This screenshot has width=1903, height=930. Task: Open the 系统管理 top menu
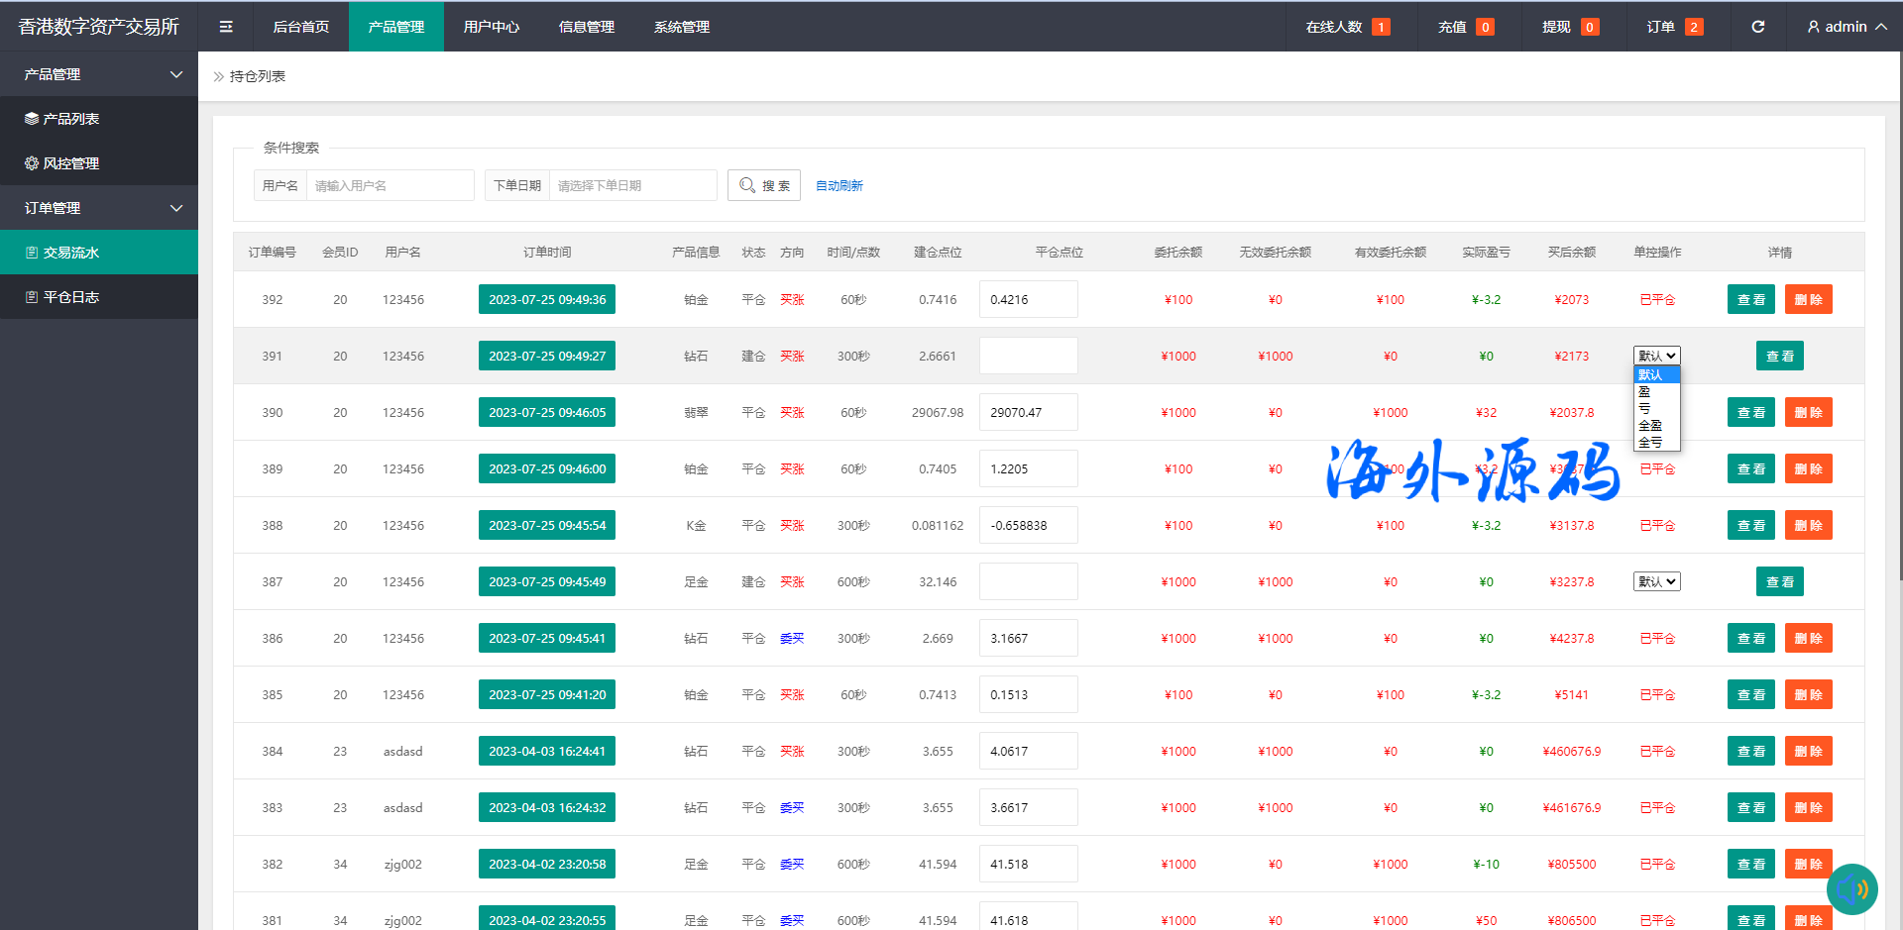coord(682,27)
